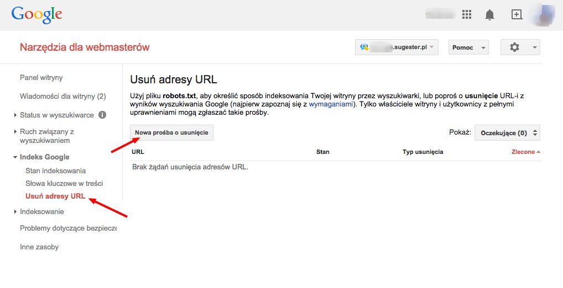Open the settings gear dropdown
The height and width of the screenshot is (288, 563).
(520, 47)
